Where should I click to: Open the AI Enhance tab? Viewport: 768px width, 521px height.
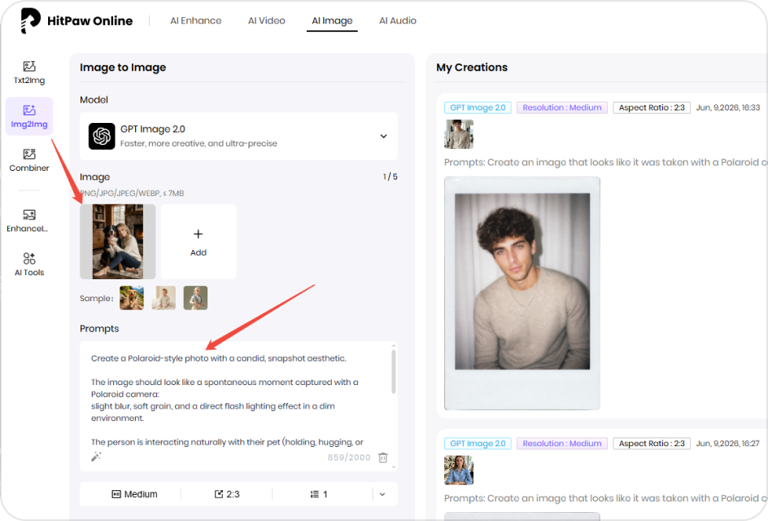(x=196, y=20)
